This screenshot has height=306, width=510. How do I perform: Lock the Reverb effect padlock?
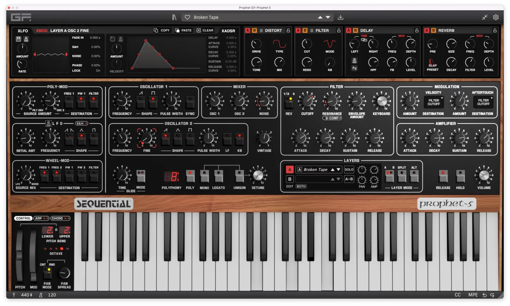495,30
